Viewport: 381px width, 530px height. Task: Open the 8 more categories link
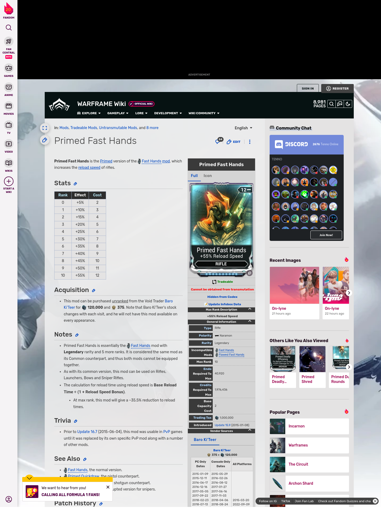152,128
